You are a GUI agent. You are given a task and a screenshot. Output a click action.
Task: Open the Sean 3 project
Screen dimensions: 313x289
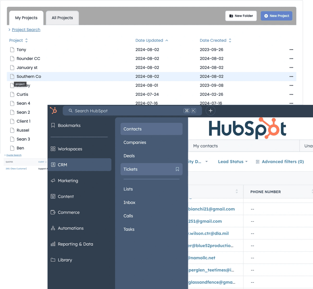[23, 139]
